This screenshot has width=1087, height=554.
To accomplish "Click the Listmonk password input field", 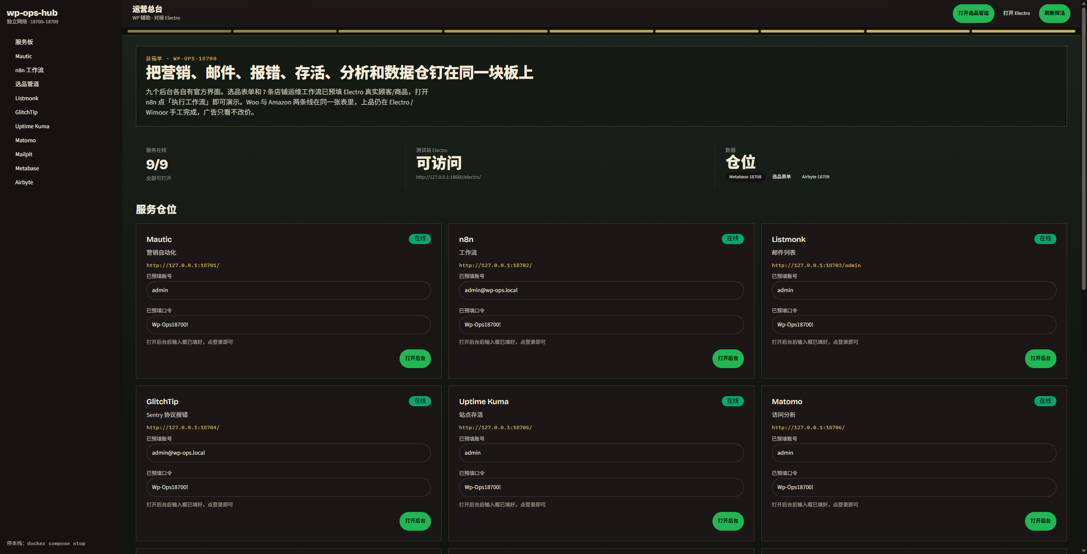I will tap(914, 325).
